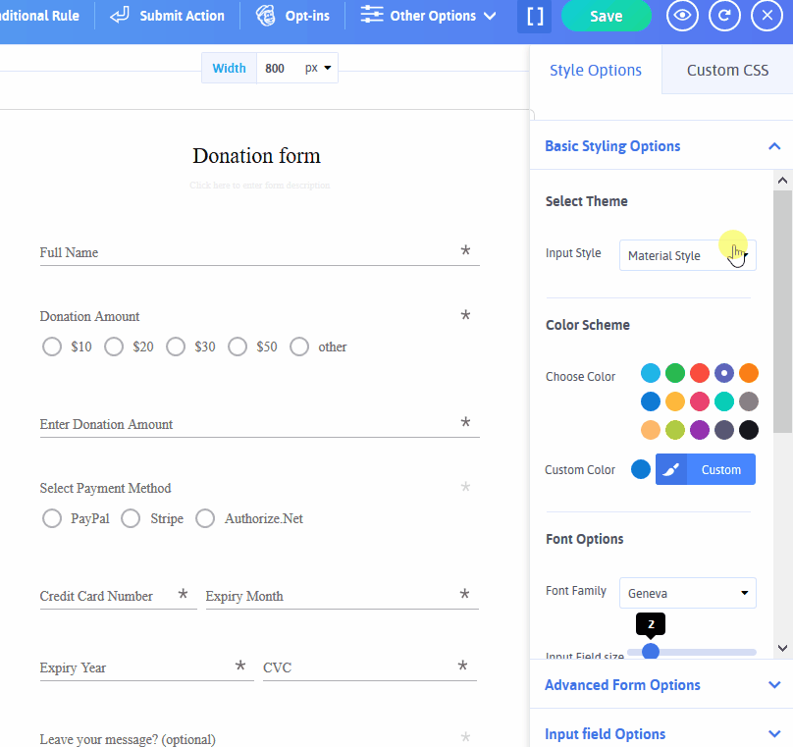The image size is (793, 747).
Task: Click the shortcode brackets icon
Action: point(534,16)
